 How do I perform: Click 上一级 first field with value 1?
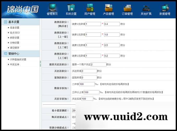93,35
